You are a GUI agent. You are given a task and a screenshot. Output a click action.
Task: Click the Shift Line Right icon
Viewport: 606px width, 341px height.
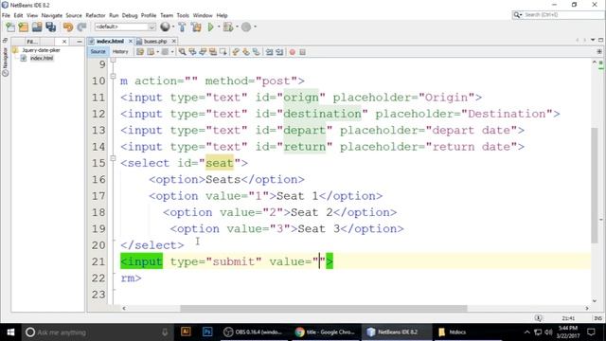pyautogui.click(x=279, y=52)
